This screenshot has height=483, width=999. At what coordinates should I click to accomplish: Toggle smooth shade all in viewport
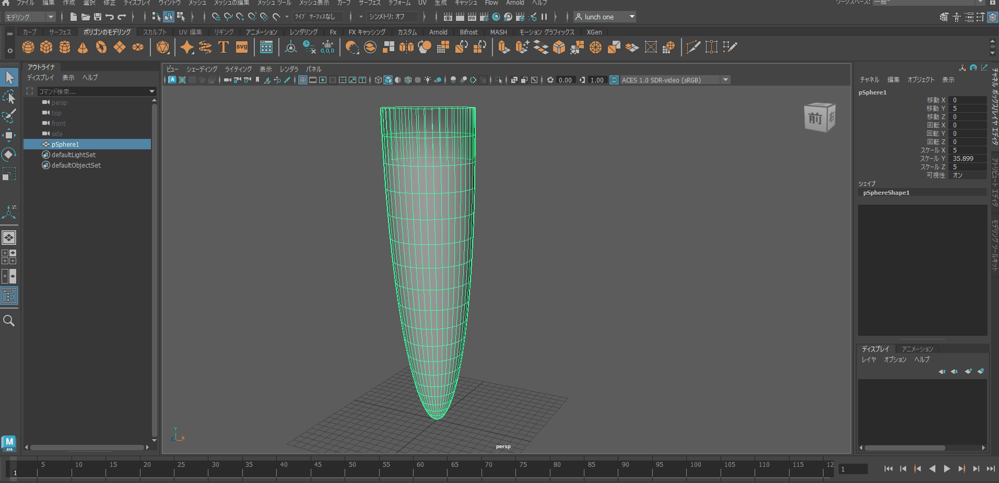point(388,80)
